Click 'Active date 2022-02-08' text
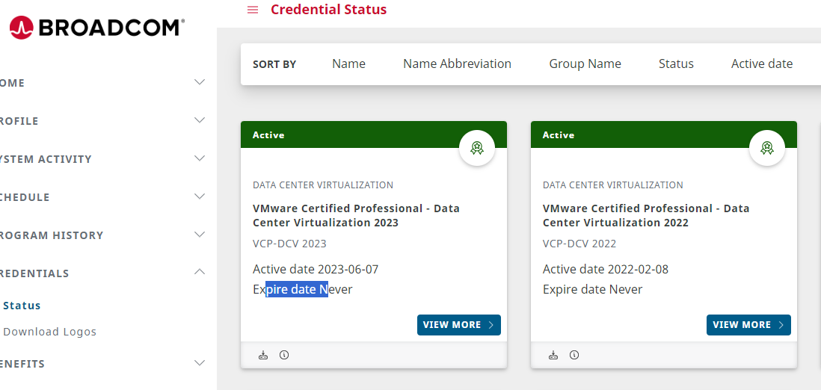Image resolution: width=821 pixels, height=390 pixels. point(606,270)
